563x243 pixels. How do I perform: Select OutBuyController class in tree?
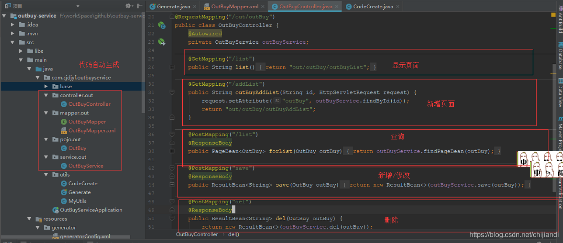(89, 104)
